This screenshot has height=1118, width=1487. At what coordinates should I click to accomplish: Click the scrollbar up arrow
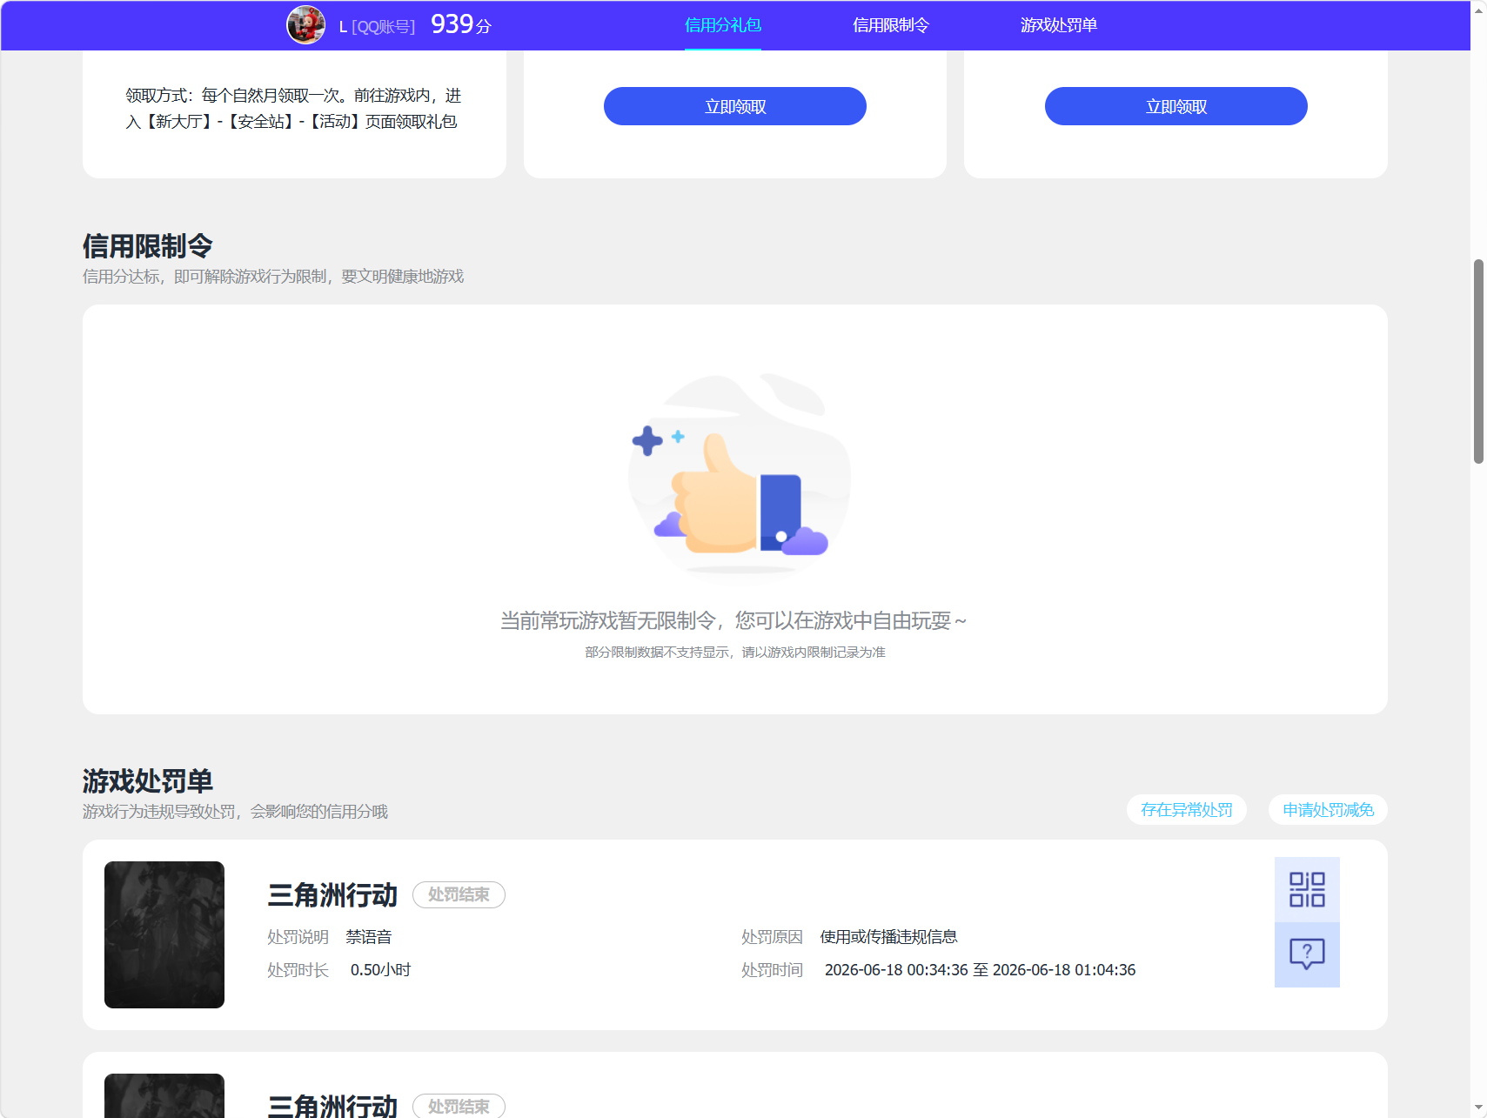(x=1478, y=10)
